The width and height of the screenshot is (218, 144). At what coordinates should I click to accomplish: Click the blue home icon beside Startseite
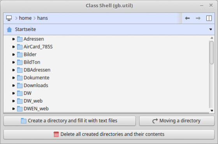point(9,29)
